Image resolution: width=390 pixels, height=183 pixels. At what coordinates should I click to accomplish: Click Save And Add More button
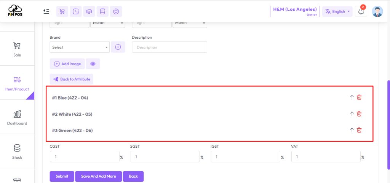(99, 176)
